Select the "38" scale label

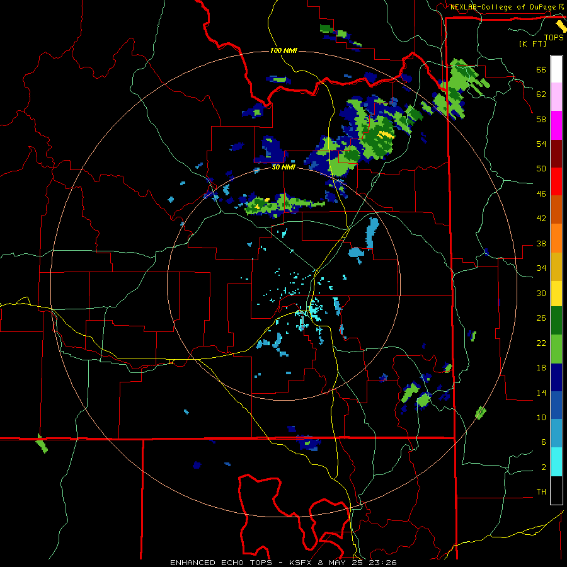tap(541, 243)
